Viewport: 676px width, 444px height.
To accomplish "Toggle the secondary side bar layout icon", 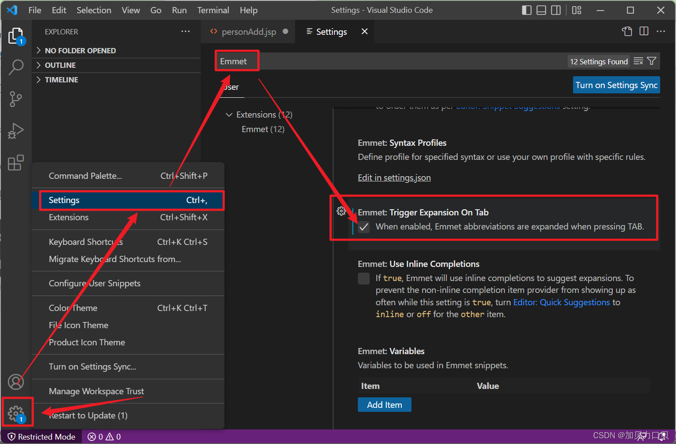I will tap(556, 10).
